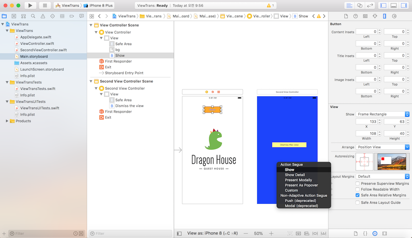Open the Connections inspector arrow icon
This screenshot has height=238, width=412.
394,16
